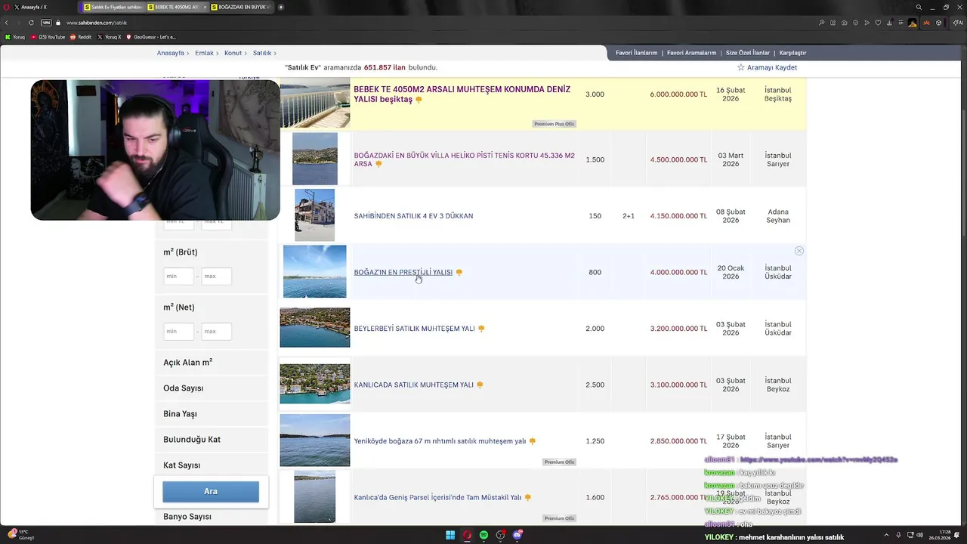The image size is (967, 544).
Task: Expand the Bina Yaşı filter
Action: [210, 414]
